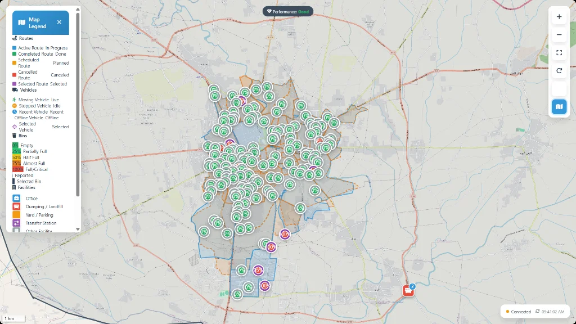Click the Routes section icon
576x324 pixels.
pyautogui.click(x=15, y=38)
